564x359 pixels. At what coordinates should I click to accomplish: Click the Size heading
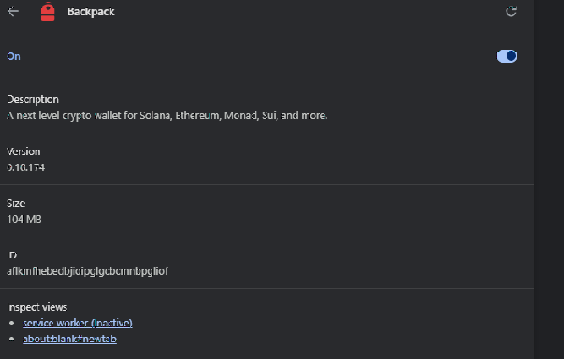pyautogui.click(x=16, y=204)
